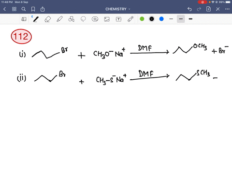
Task: Open search with the magnifier icon
Action: 24,9
